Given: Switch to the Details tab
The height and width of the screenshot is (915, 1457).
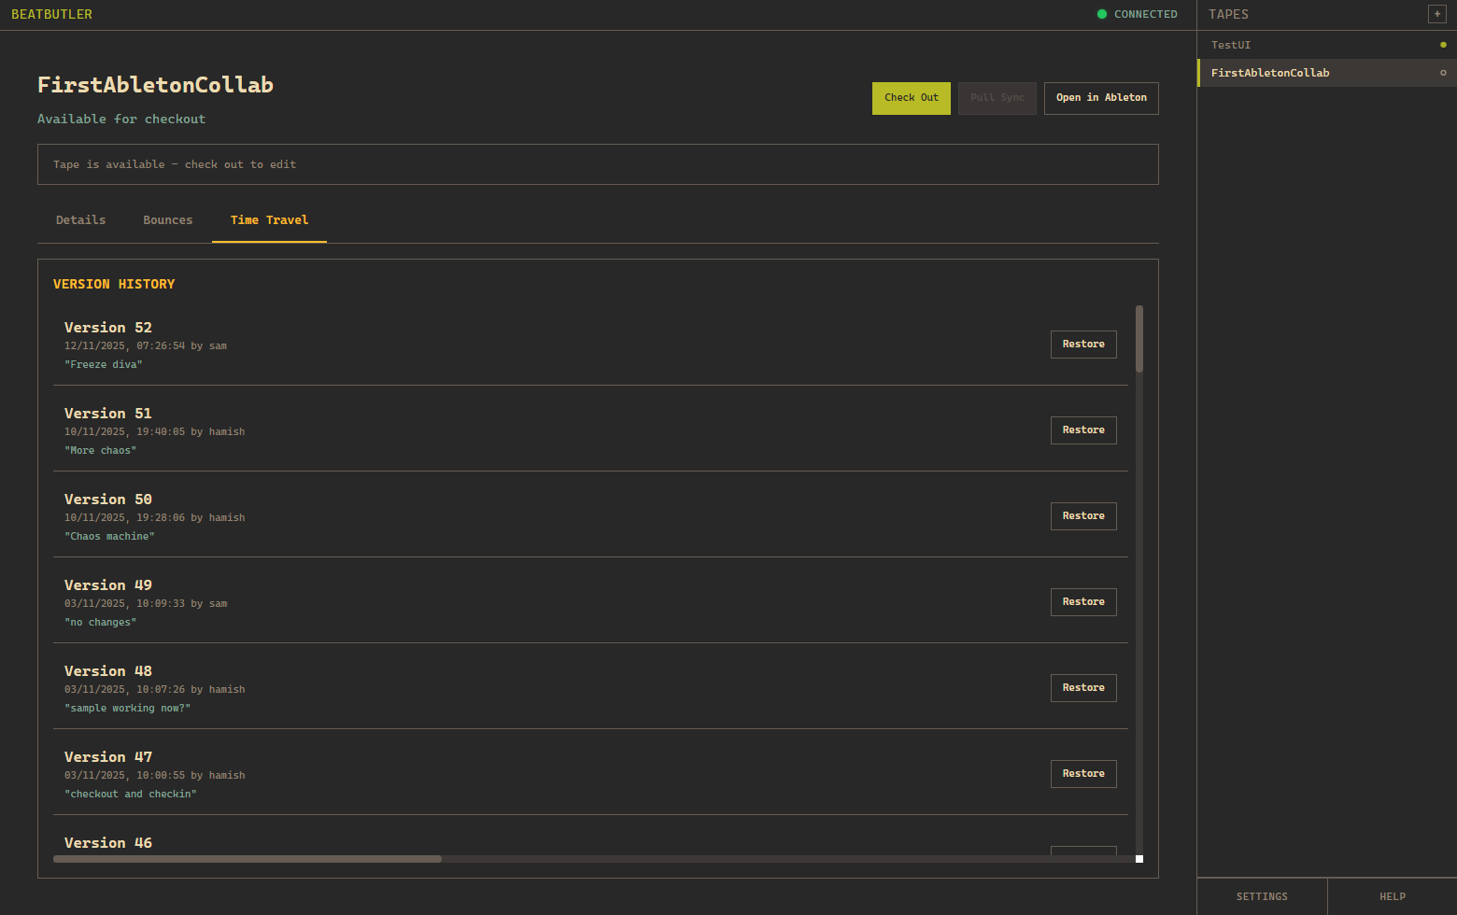Looking at the screenshot, I should pyautogui.click(x=81, y=220).
